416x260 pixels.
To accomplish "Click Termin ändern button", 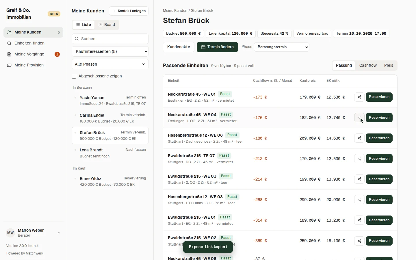I will (x=217, y=47).
